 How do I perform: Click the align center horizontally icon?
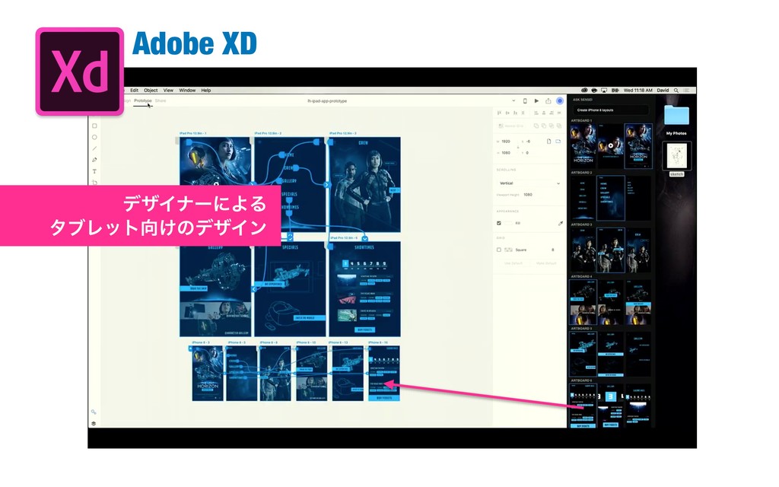pos(544,113)
